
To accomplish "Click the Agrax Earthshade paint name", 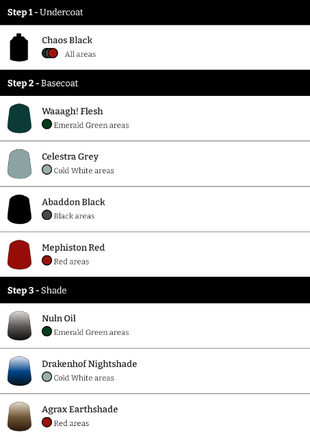I will 80,410.
